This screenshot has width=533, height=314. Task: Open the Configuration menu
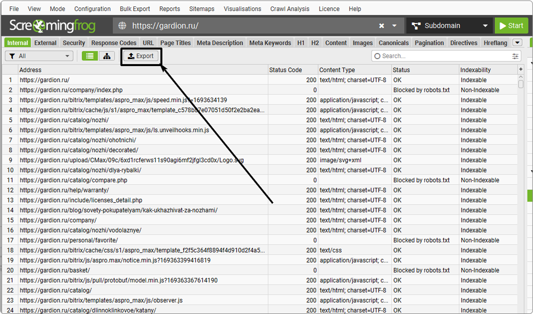point(92,9)
